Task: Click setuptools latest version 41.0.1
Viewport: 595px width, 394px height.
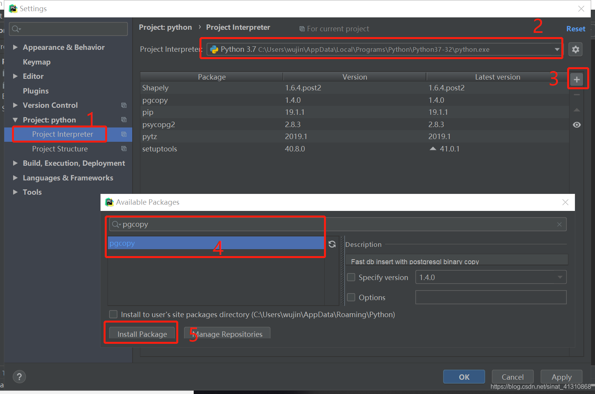Action: pos(450,149)
